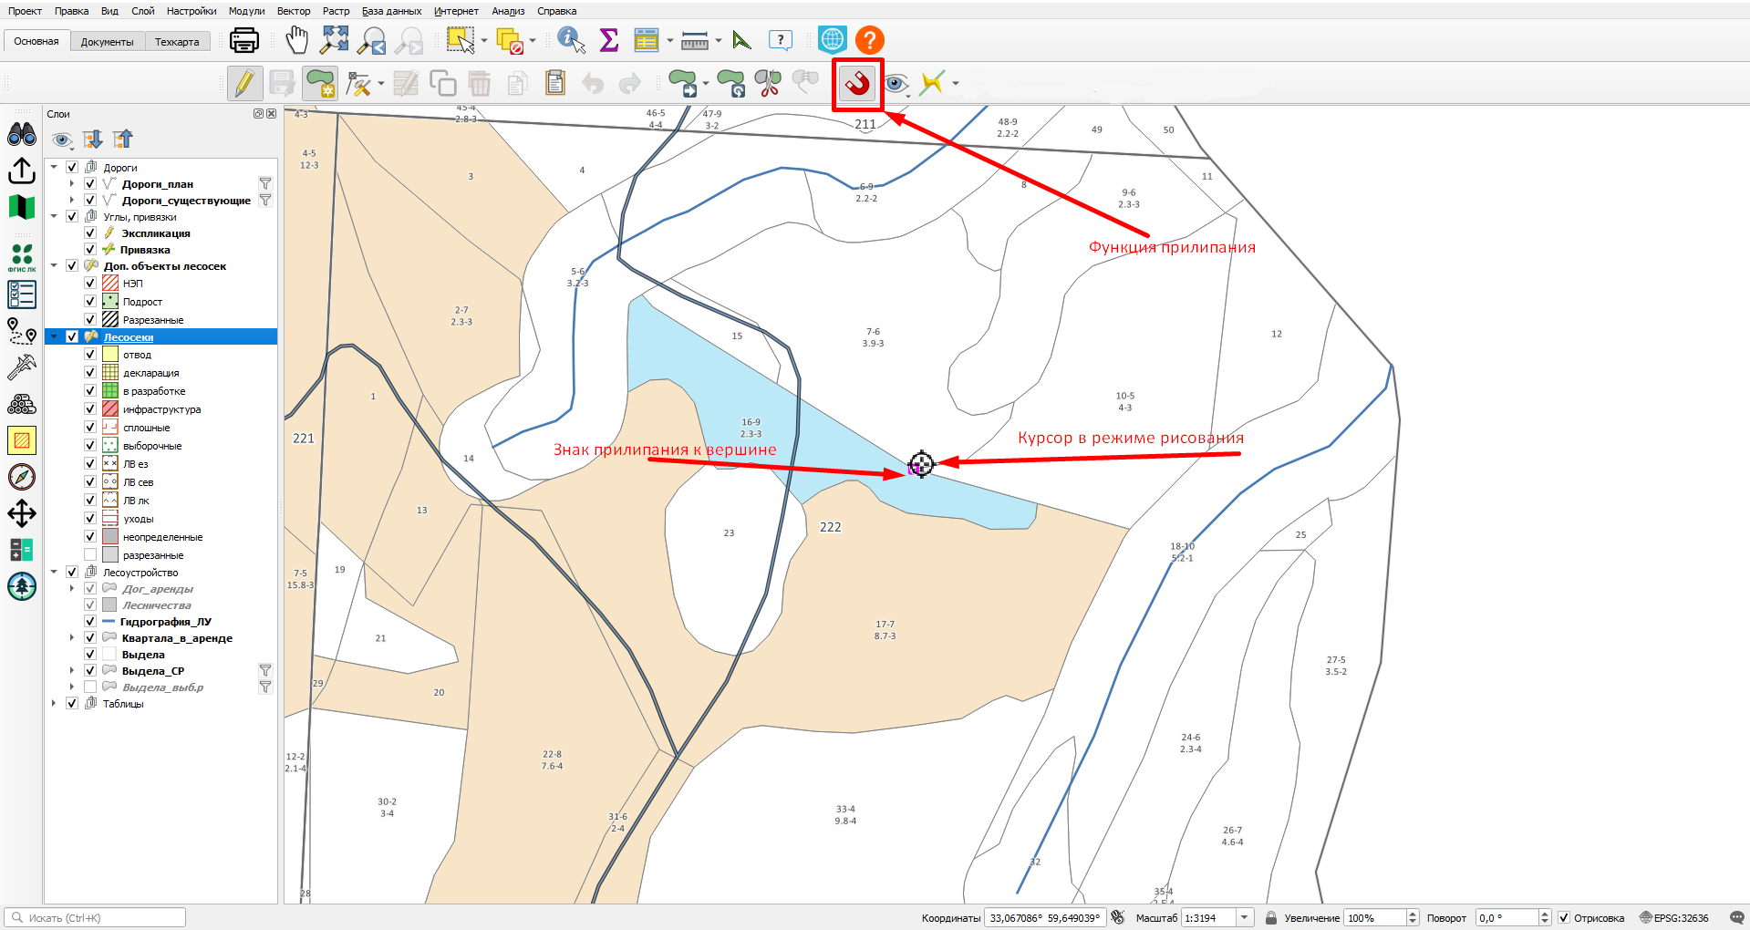Open the Масштаб scale dropdown
The width and height of the screenshot is (1750, 930).
click(1245, 918)
